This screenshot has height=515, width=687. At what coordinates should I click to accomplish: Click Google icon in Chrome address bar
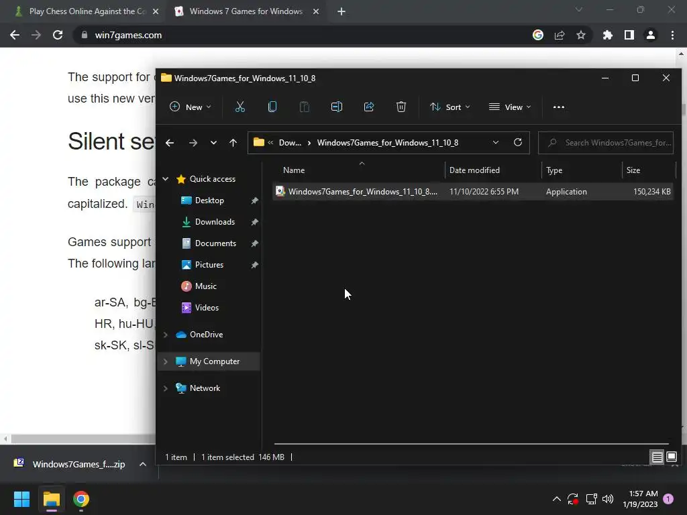(x=538, y=35)
